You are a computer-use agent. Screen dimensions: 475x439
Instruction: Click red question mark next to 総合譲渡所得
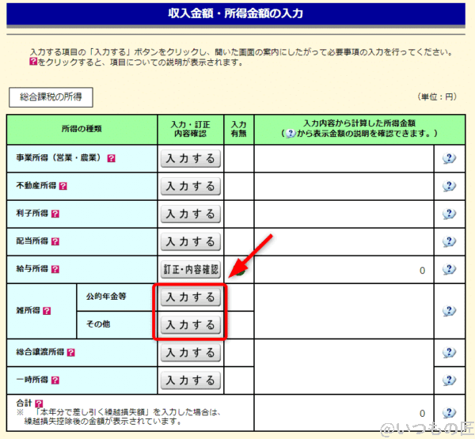click(71, 352)
